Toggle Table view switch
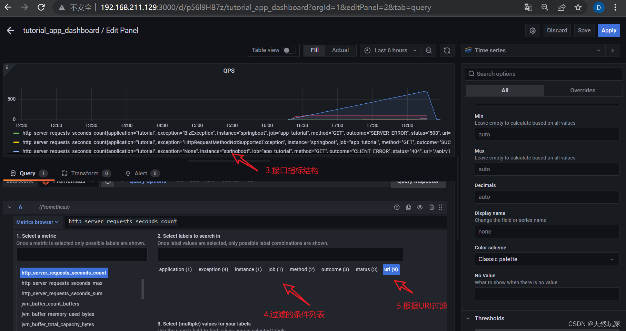This screenshot has width=626, height=331. (289, 50)
